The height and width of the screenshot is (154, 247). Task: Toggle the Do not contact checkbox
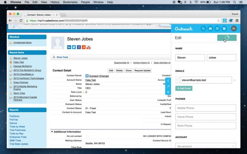pos(87,136)
